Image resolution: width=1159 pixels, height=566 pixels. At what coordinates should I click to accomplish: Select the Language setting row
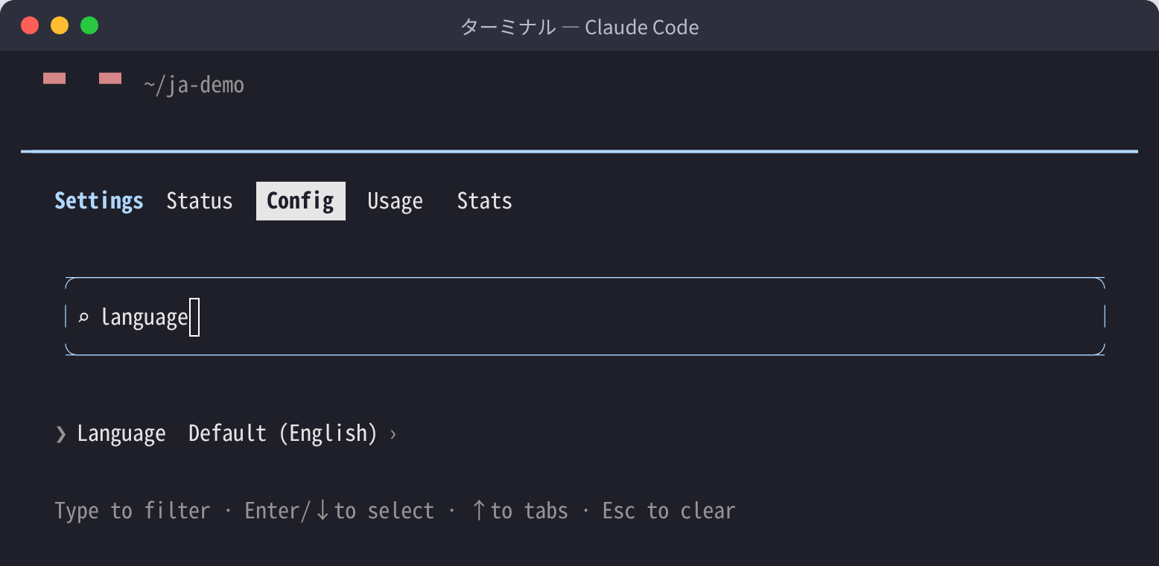[x=226, y=433]
